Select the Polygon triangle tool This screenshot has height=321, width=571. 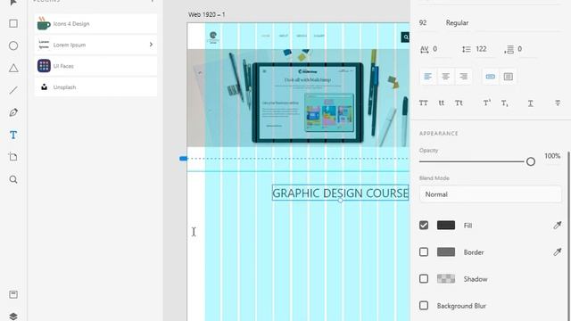coord(13,68)
